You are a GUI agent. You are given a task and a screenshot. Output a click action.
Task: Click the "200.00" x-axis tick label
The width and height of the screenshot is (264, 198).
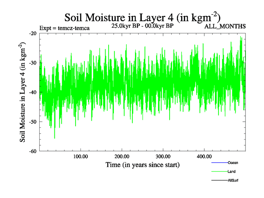coord(122,156)
